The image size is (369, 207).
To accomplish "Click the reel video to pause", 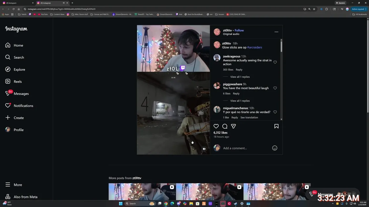I will pyautogui.click(x=173, y=90).
